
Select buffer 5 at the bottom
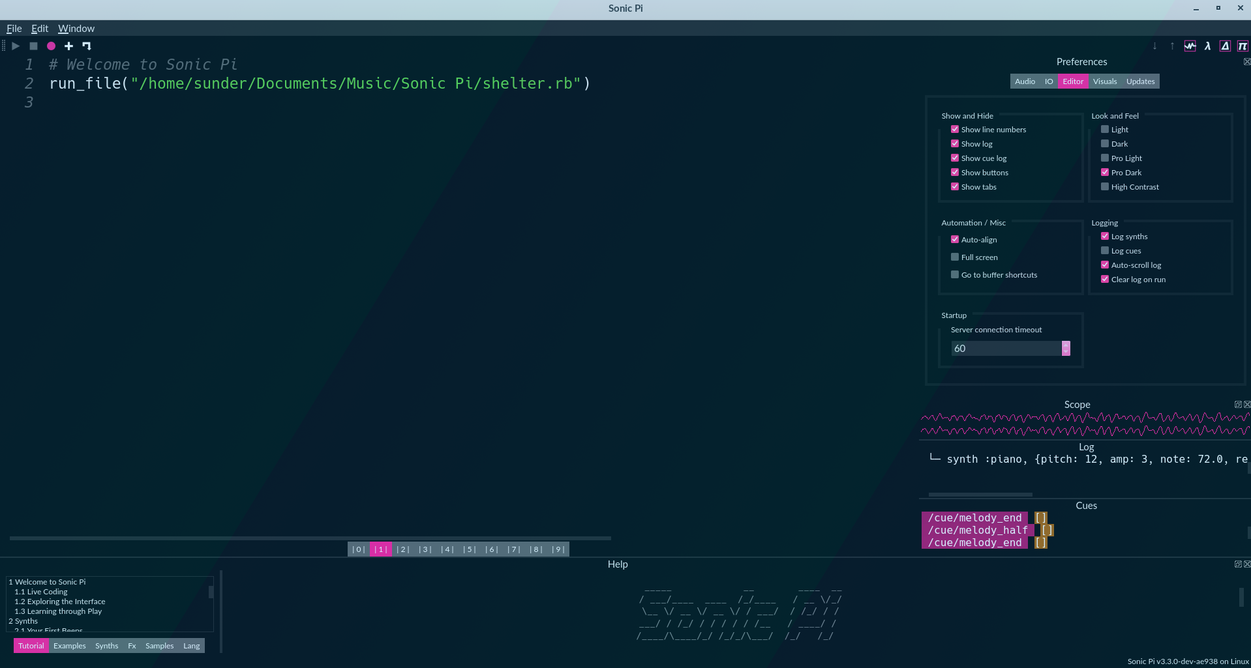point(469,549)
